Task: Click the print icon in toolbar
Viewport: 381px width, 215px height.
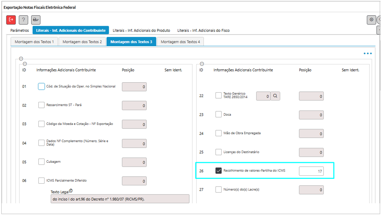Action: click(x=36, y=20)
